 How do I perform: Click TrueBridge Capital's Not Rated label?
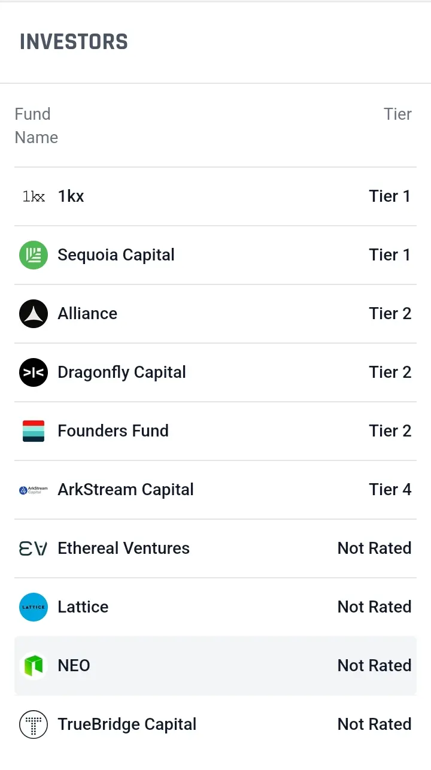pos(375,724)
